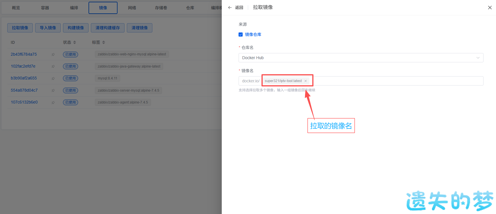This screenshot has width=496, height=214.
Task: Open the 仓库 tab
Action: click(x=190, y=8)
